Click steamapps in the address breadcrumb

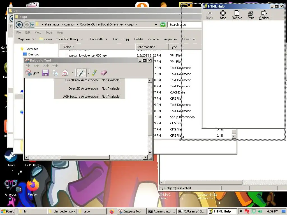tap(52, 24)
